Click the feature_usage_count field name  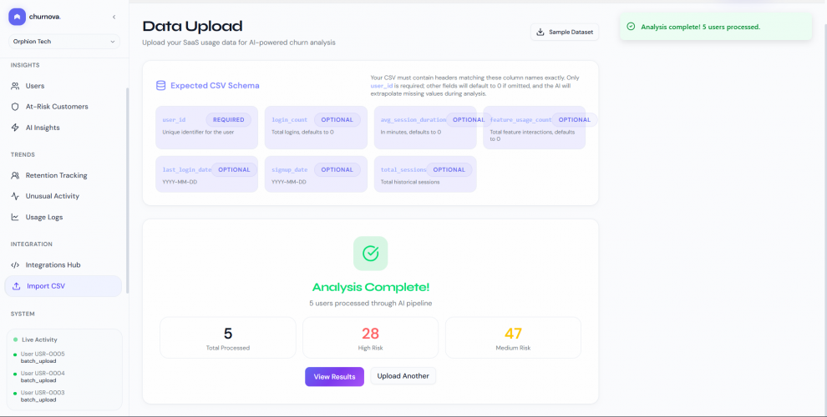click(520, 119)
